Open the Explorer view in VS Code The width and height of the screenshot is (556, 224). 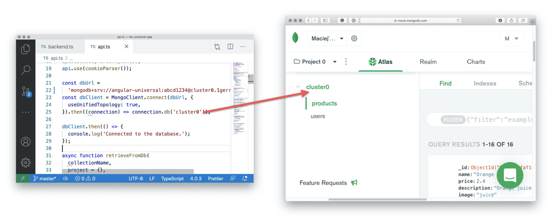point(26,49)
